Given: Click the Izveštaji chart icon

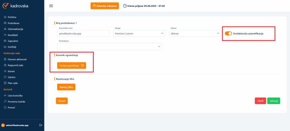Looking at the screenshot, I should (x=5, y=47).
